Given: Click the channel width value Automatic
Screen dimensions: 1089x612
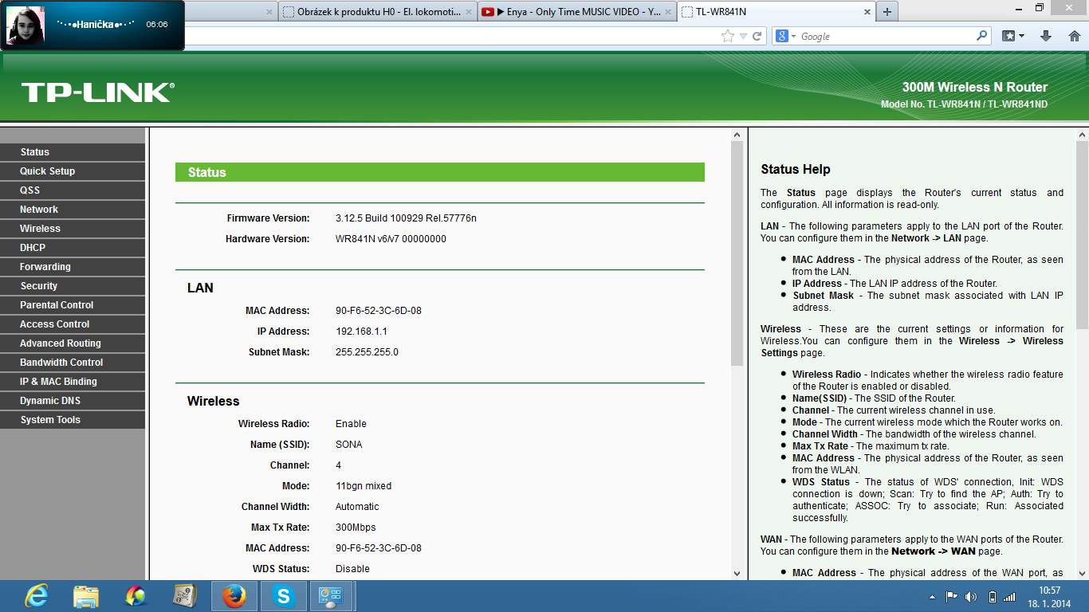Looking at the screenshot, I should click(357, 507).
